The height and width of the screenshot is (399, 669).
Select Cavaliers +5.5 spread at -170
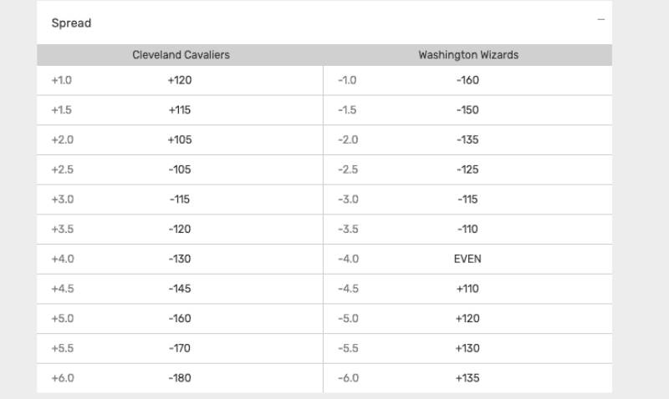[180, 348]
